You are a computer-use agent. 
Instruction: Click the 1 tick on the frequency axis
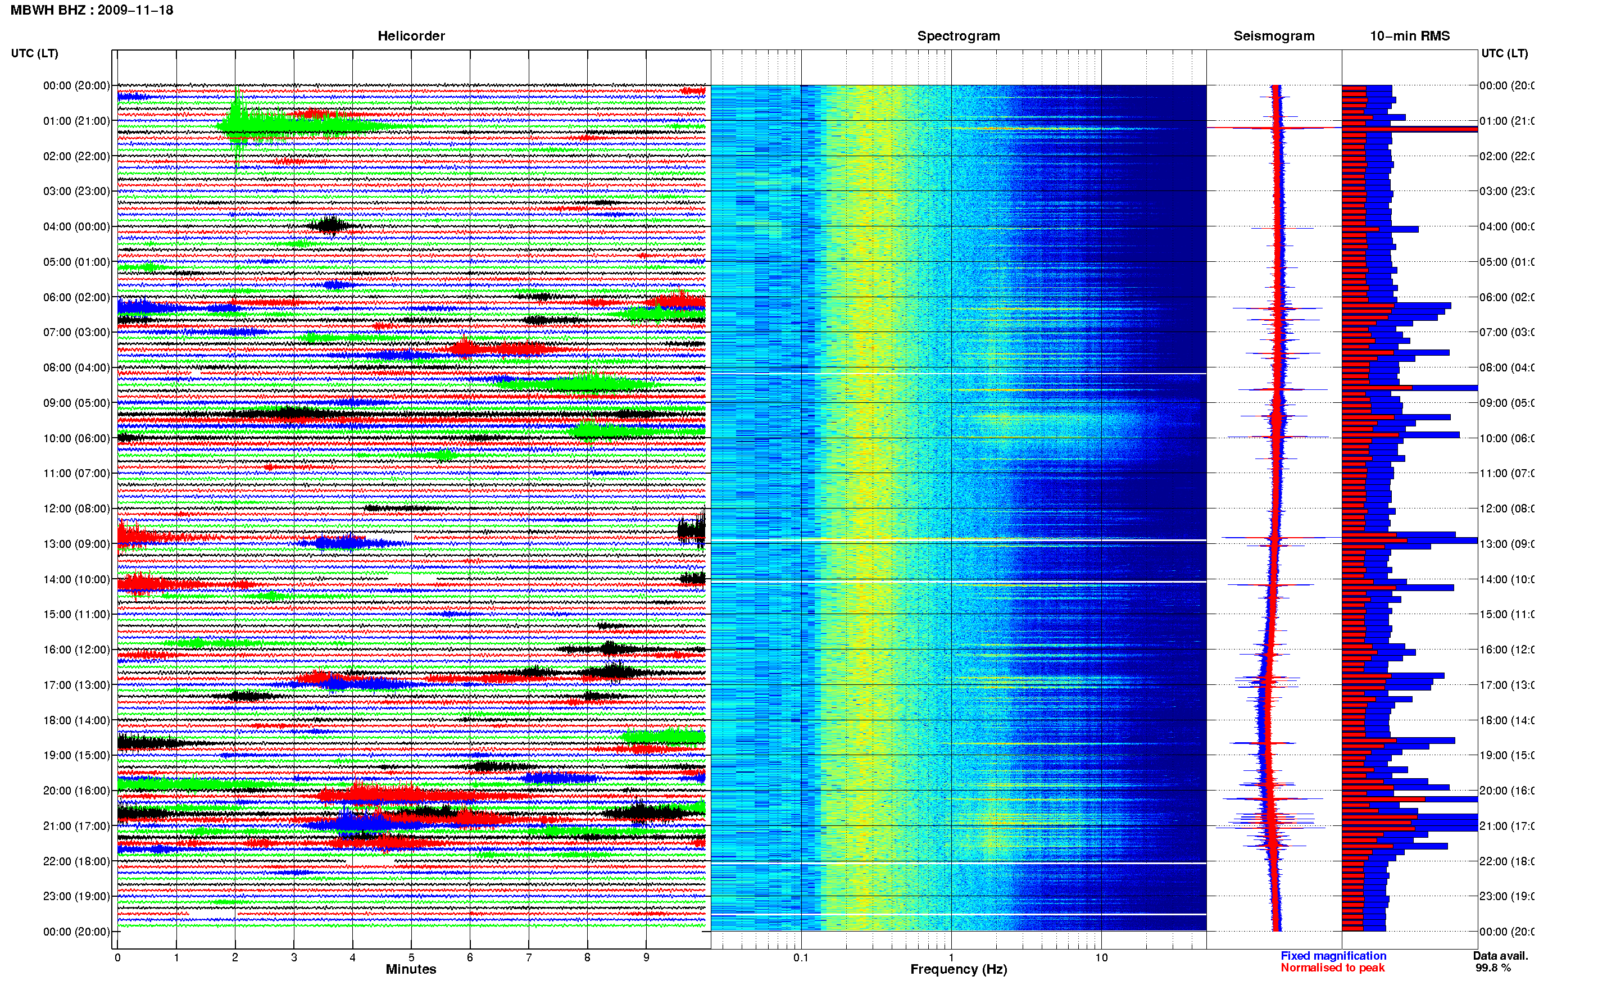(x=951, y=957)
